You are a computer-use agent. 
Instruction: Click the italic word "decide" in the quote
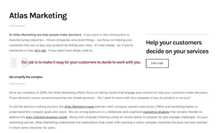point(106,62)
